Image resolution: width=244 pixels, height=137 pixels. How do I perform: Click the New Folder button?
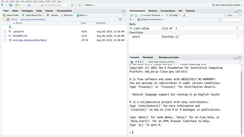(11, 15)
